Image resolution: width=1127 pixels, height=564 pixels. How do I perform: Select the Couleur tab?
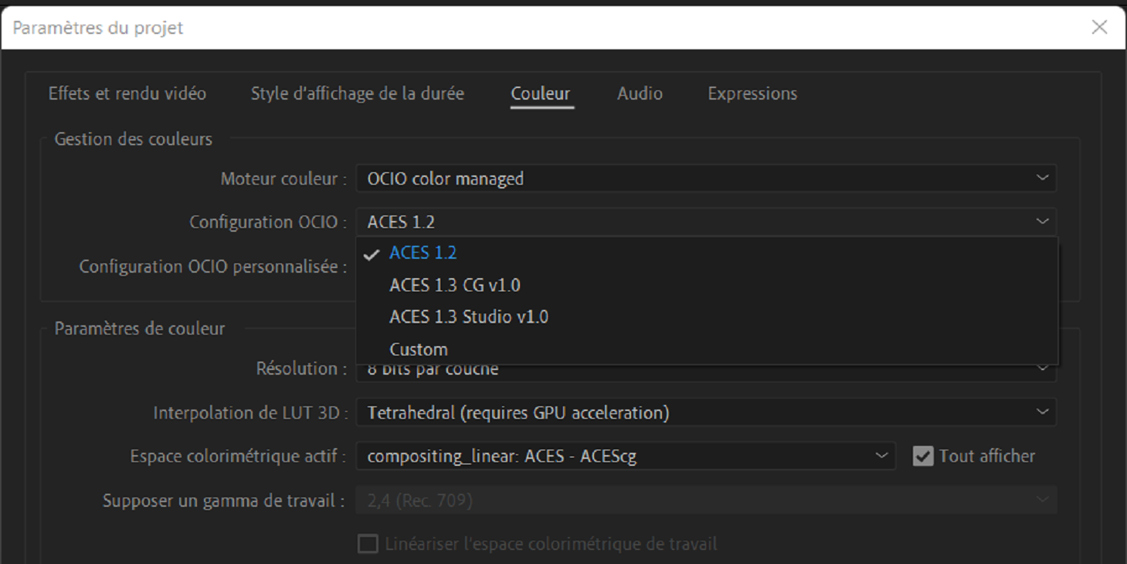[541, 93]
